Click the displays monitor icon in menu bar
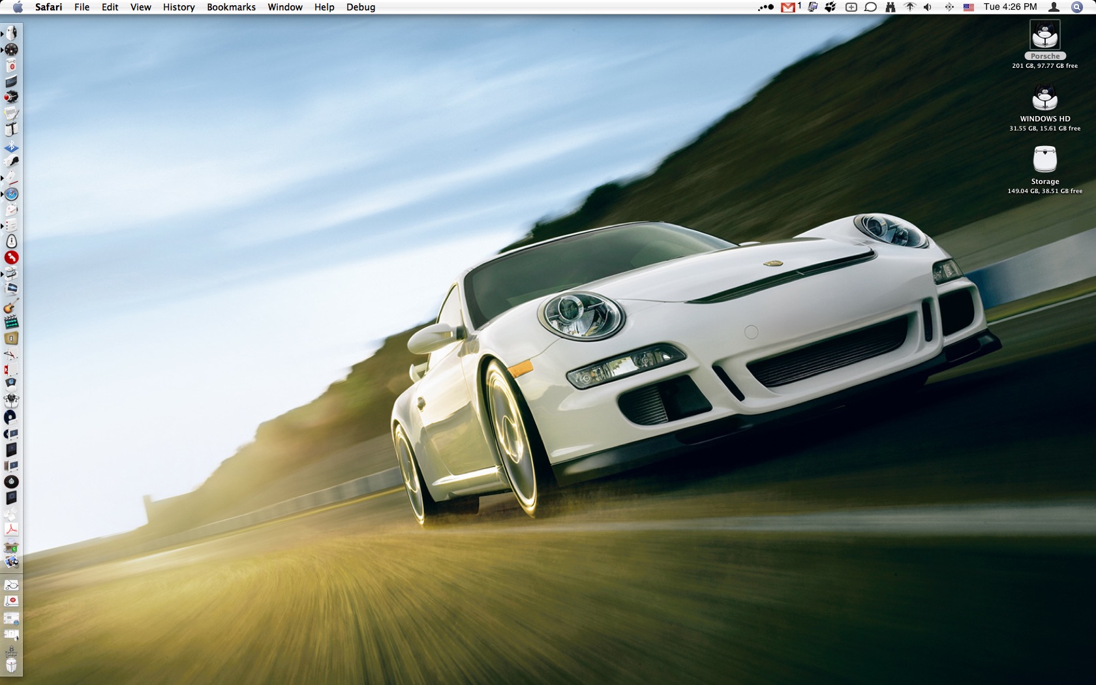 coord(812,7)
